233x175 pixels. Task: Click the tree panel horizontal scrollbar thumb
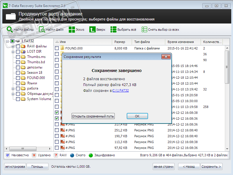click(23, 149)
